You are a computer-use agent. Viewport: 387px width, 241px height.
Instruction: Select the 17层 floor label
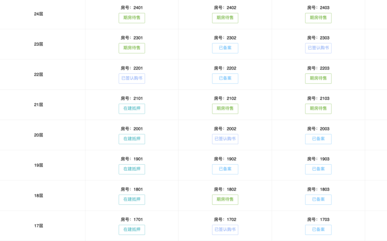click(39, 226)
